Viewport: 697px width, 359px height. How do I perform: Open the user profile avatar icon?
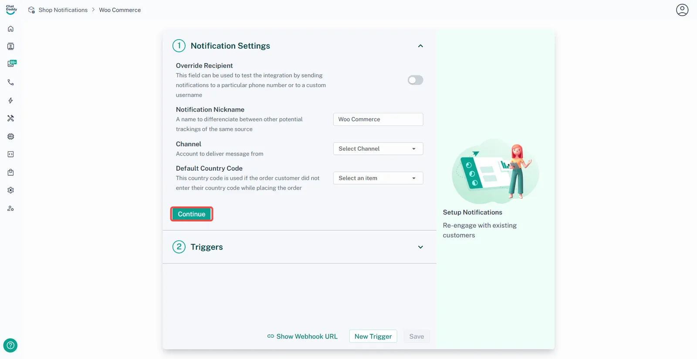tap(682, 10)
